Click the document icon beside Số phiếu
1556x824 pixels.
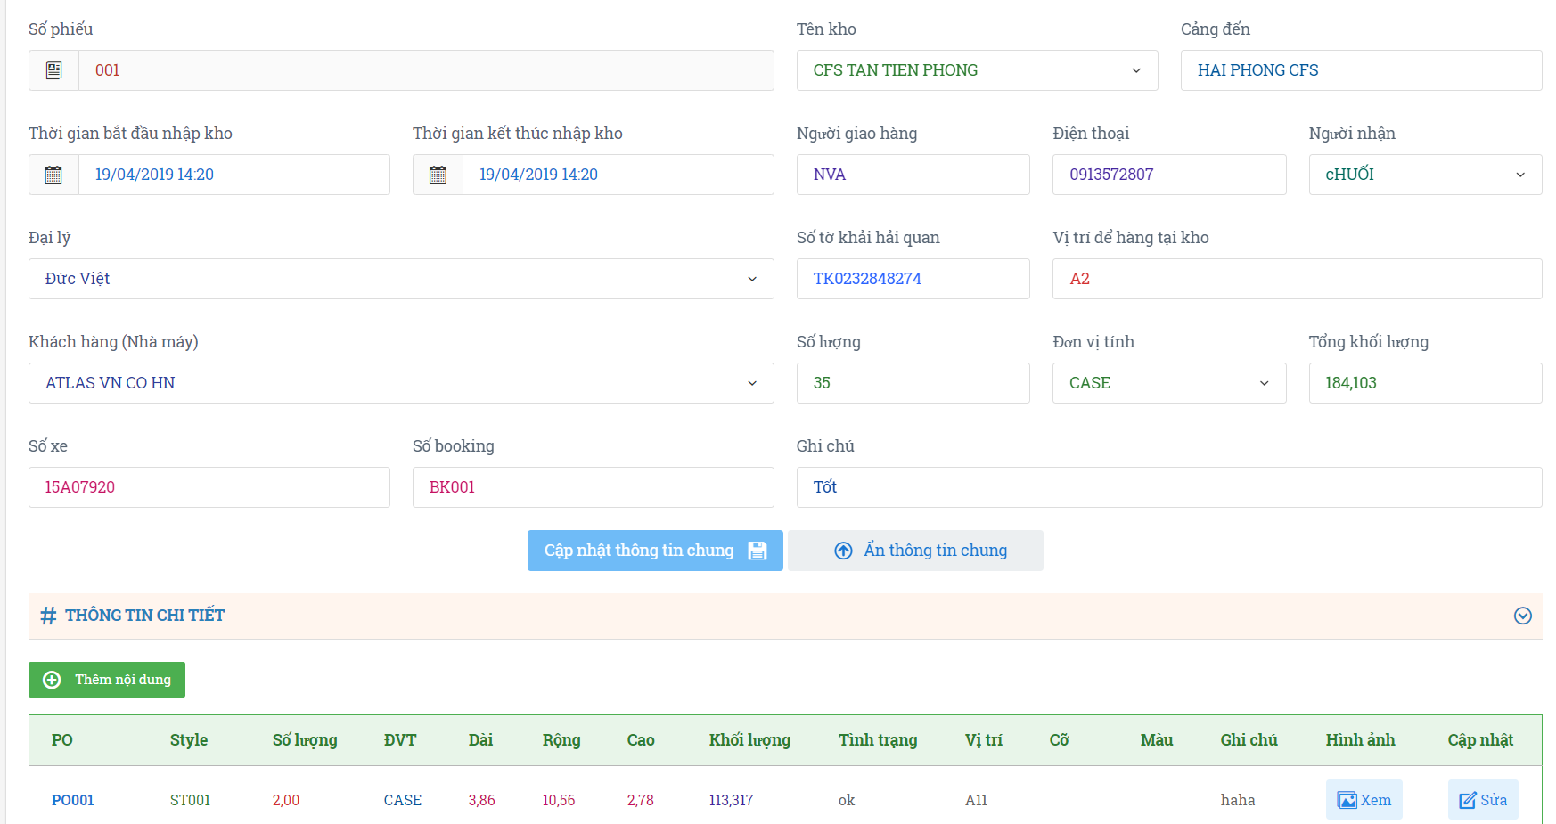click(53, 70)
